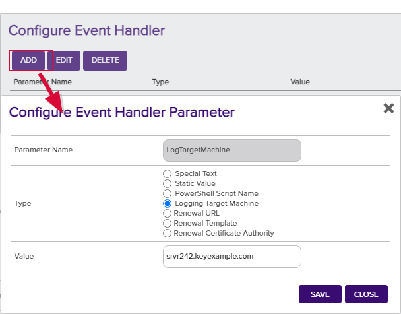Select Renewal Template as the type
Viewport: 401px width, 314px height.
coord(168,223)
